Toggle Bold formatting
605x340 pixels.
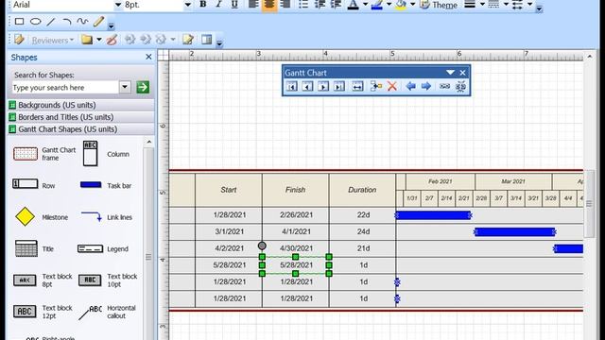(x=202, y=5)
